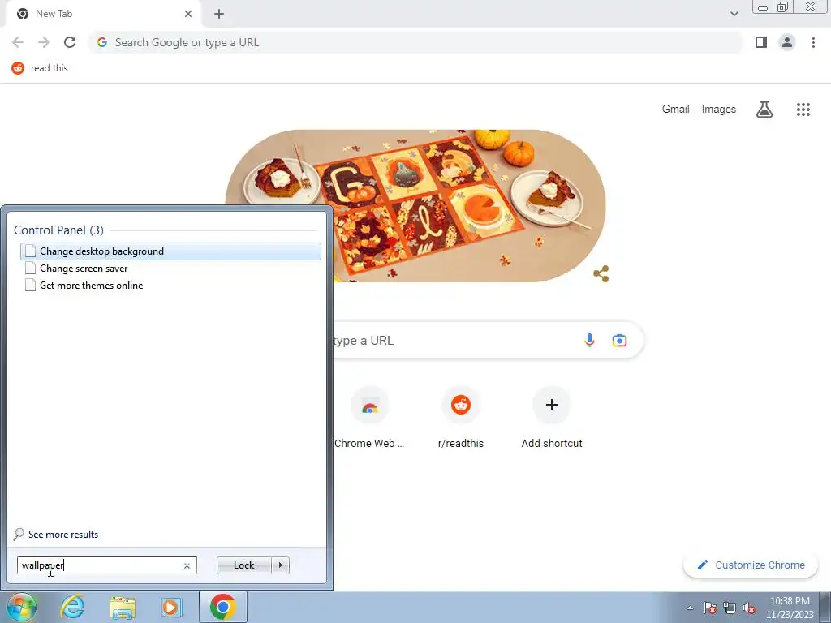
Task: Launch Internet Explorer from the taskbar
Action: 72,607
